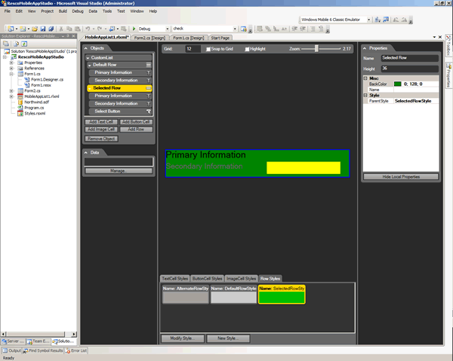Switch to Start Page tab
Screen dimensions: 453x361
[220, 38]
